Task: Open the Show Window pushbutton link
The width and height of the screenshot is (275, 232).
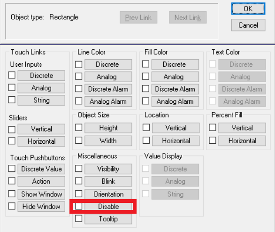Action: [x=41, y=194]
